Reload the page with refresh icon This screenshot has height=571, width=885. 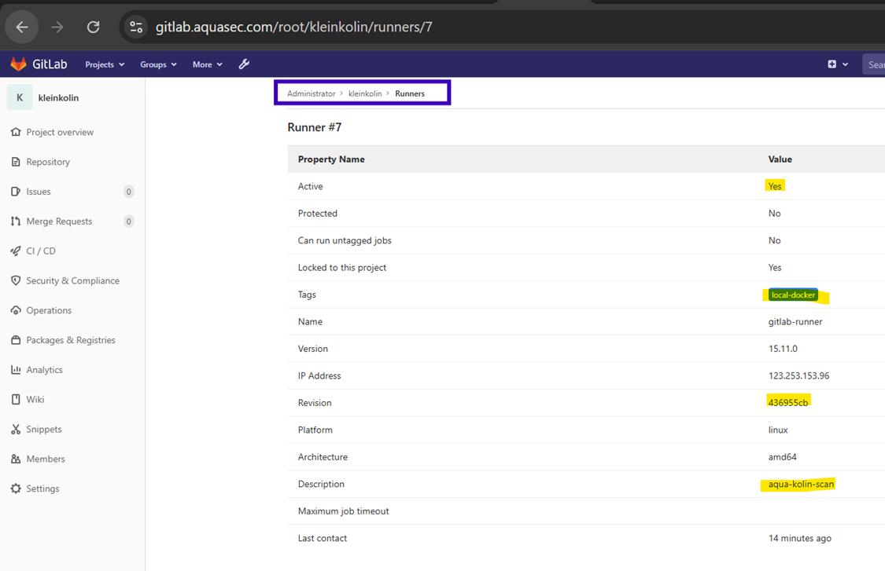[93, 27]
